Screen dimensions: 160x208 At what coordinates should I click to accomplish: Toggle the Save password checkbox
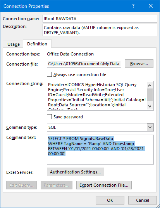(x=50, y=117)
